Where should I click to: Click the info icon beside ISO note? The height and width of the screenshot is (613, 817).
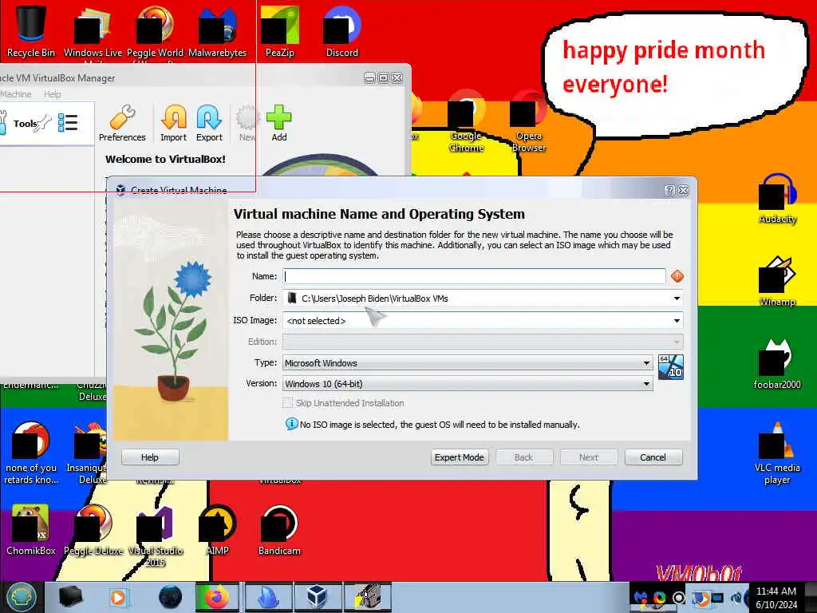pyautogui.click(x=291, y=424)
